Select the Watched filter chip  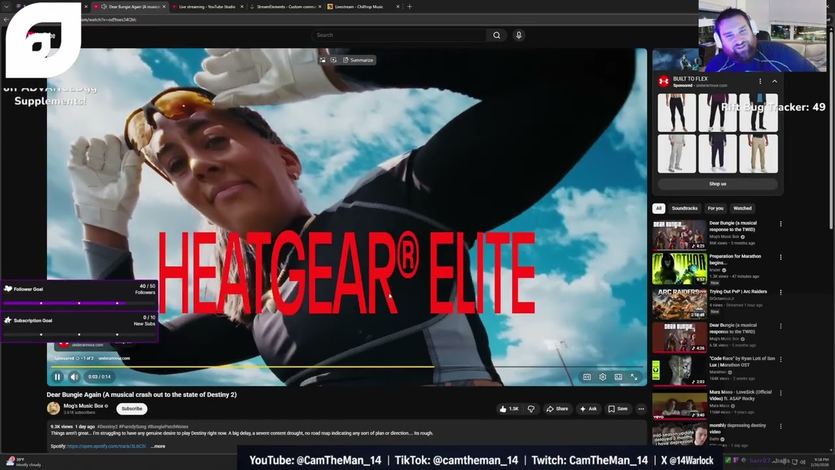[742, 208]
